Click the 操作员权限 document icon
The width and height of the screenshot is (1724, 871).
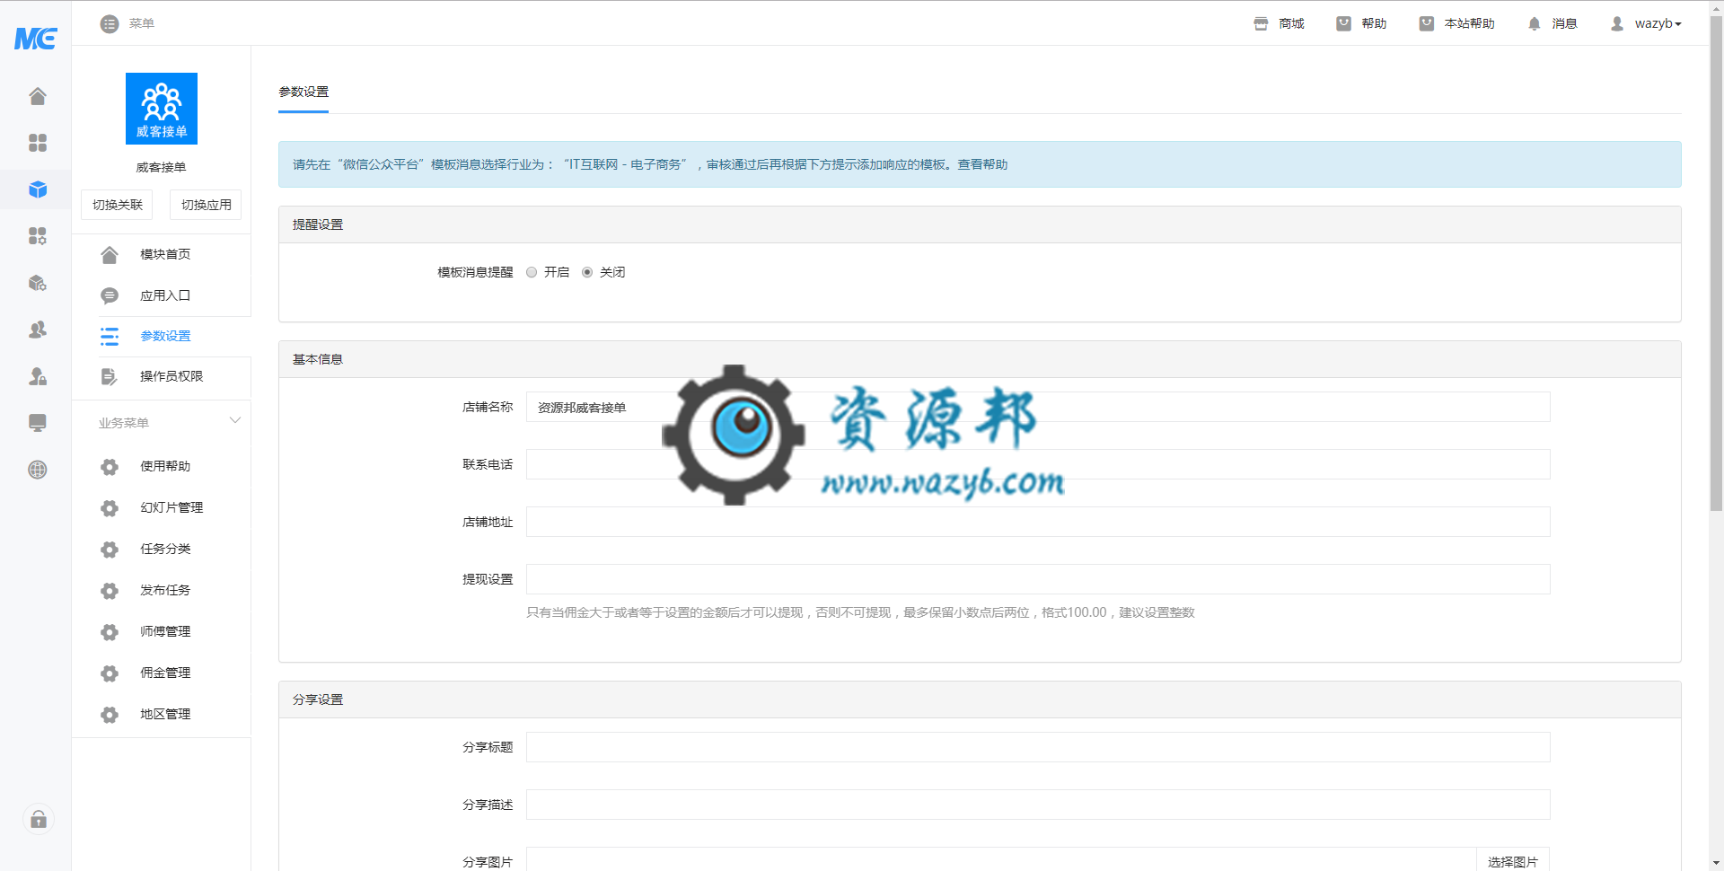tap(110, 376)
